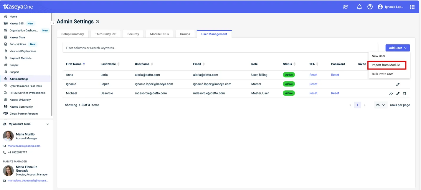The image size is (421, 190).
Task: Click the deactivate user icon for Michael
Action: tap(391, 93)
